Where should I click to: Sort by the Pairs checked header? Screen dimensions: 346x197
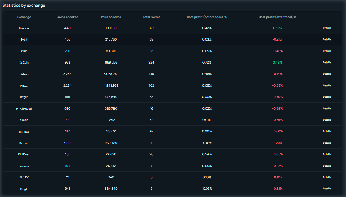click(x=111, y=17)
